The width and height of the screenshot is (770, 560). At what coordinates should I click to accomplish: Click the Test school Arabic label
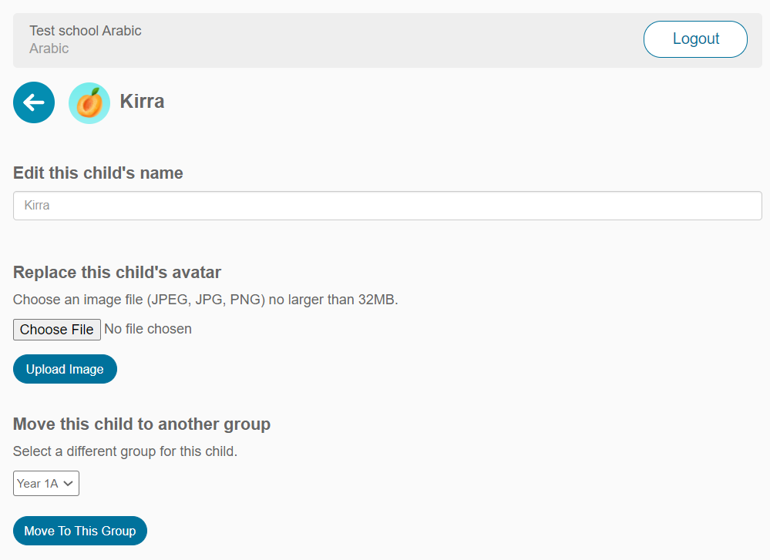click(85, 31)
